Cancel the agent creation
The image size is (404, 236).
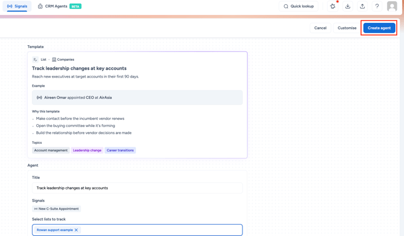pos(320,28)
